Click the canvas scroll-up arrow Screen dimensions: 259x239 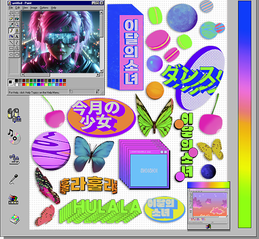coord(102,12)
